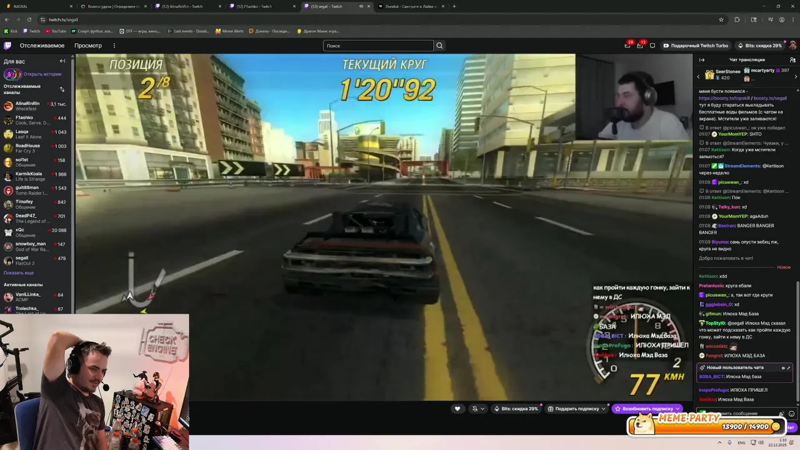Click the top Bits: скидка 29% button
The height and width of the screenshot is (450, 800).
point(759,46)
